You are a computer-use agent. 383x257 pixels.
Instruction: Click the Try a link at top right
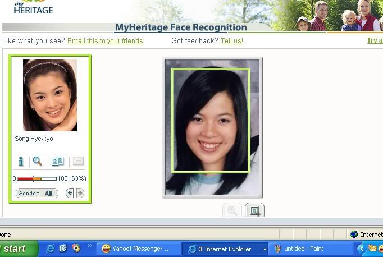(x=375, y=40)
